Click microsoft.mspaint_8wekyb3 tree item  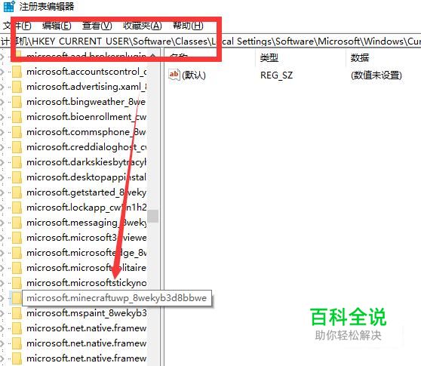click(x=87, y=313)
